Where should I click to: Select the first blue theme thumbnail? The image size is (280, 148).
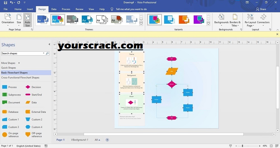coord(43,20)
